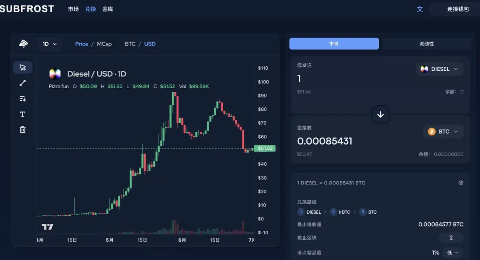Click the 6月 date axis label
This screenshot has width=480, height=260.
tap(182, 240)
